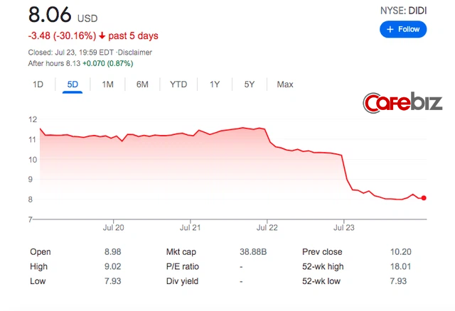Viewport: 455px width, 311px height.
Task: Switch to the 1M chart range
Action: click(x=107, y=84)
